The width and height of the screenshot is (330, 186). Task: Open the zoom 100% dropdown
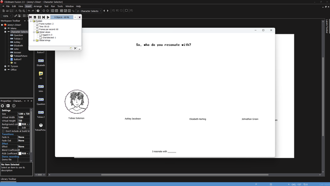(10, 16)
